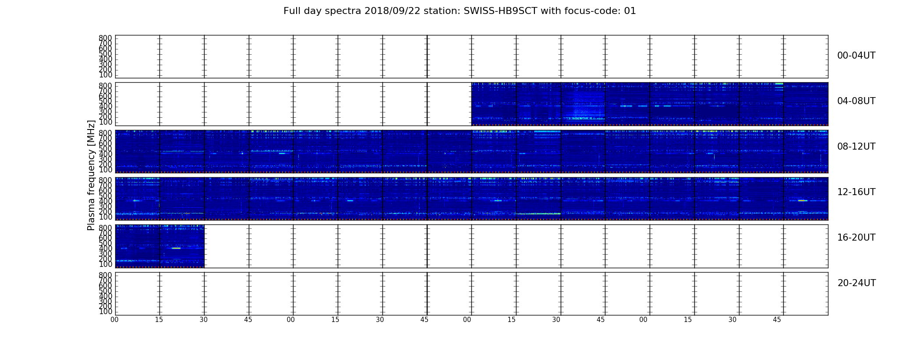Click the '100' tick label of the 04-08UT panel
920x350 pixels.
pos(105,122)
